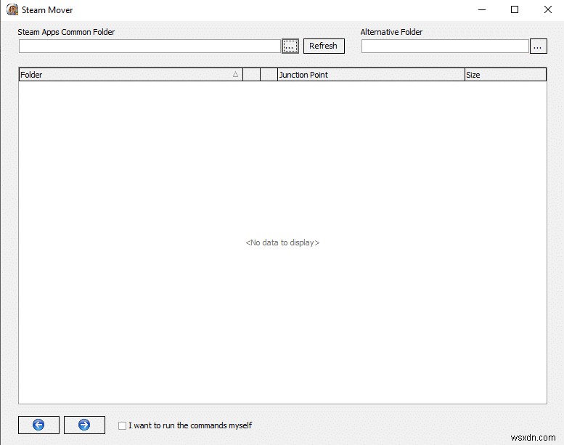Sort by the Folder column header

point(131,75)
